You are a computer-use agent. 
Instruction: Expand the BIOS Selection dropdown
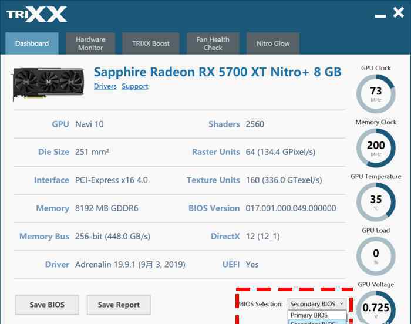pyautogui.click(x=316, y=304)
